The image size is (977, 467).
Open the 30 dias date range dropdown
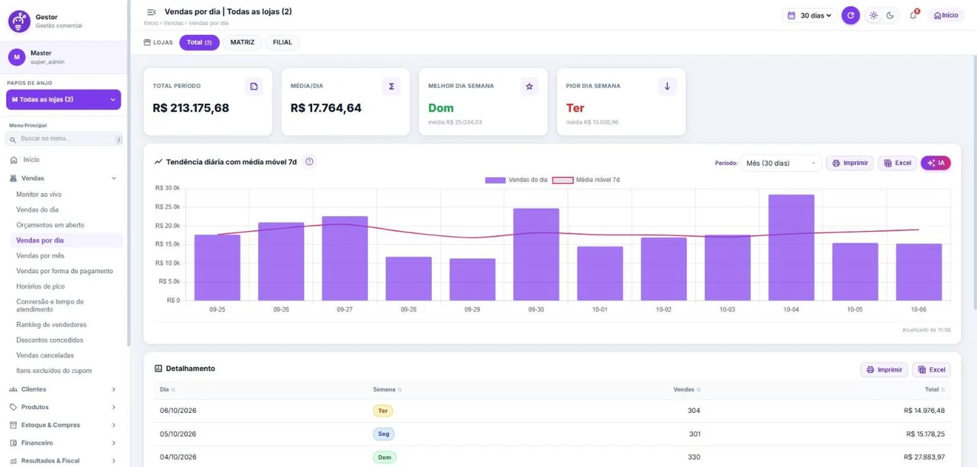(x=809, y=15)
